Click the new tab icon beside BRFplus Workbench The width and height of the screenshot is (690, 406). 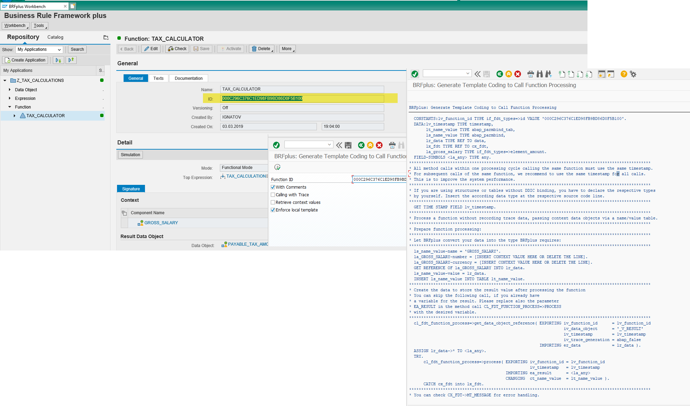click(x=72, y=6)
